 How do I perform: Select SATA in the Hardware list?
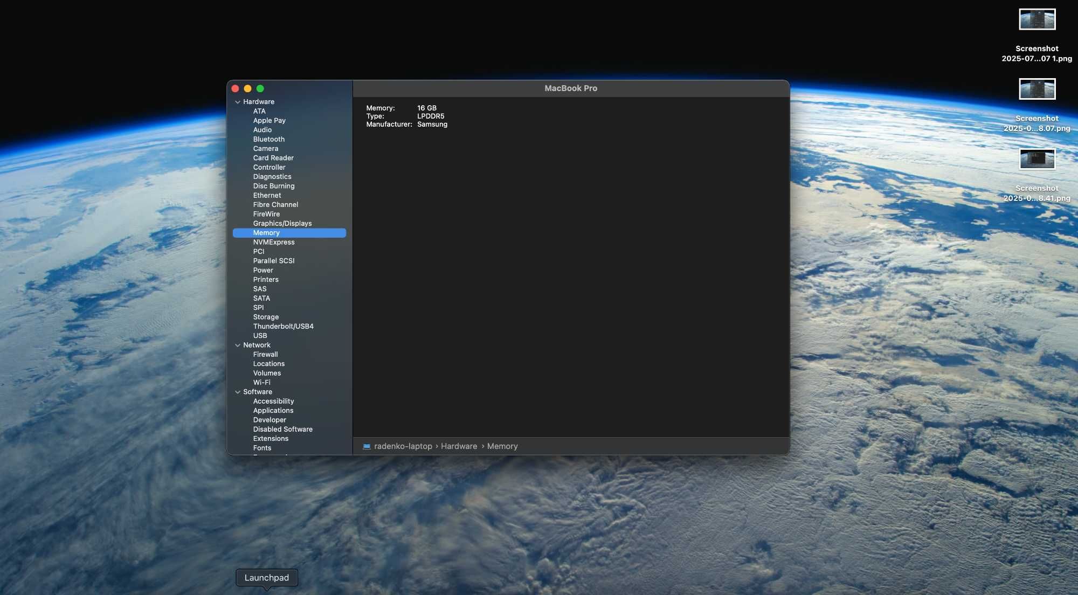click(x=261, y=299)
